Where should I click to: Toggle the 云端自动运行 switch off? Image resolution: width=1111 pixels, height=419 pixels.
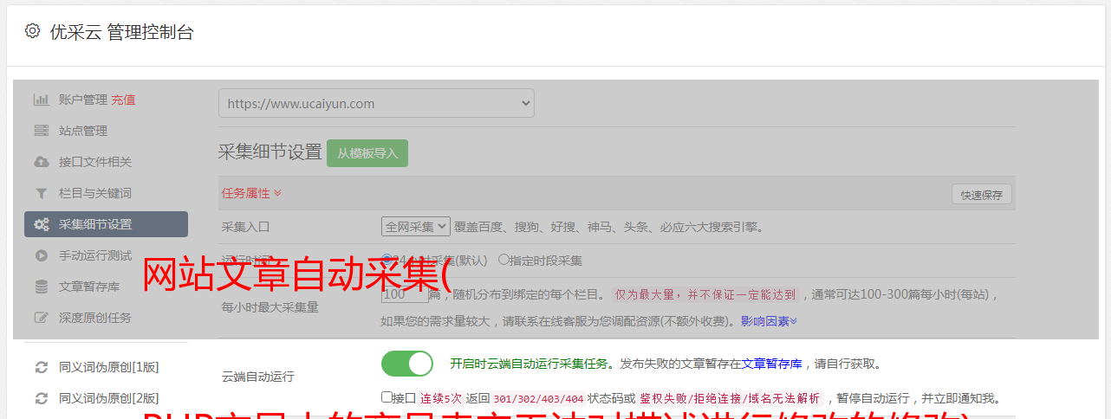pos(407,364)
